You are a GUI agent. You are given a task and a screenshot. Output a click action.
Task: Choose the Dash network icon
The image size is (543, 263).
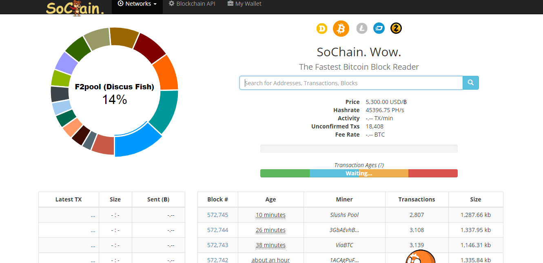click(x=379, y=29)
